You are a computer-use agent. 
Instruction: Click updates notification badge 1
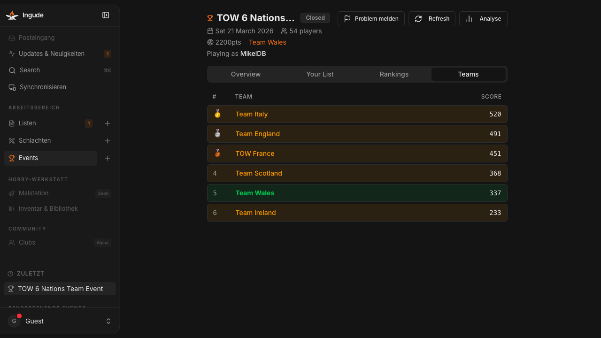tap(108, 54)
